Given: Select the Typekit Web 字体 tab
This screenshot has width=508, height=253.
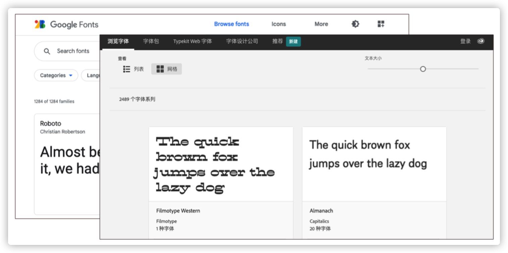Looking at the screenshot, I should point(193,41).
